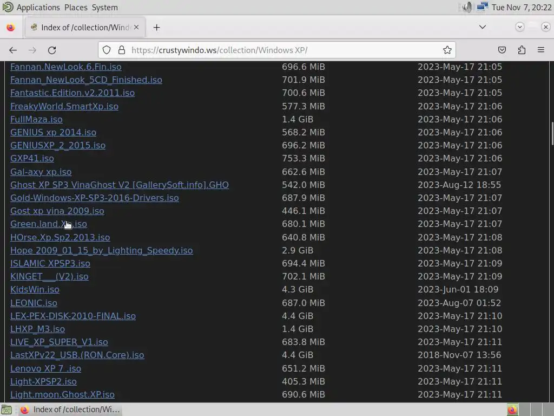Click the volume icon in system tray
Image resolution: width=554 pixels, height=416 pixels.
467,7
